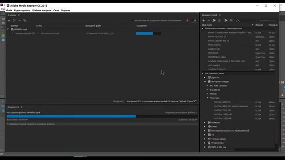Collapse the Системные стили section
The width and height of the screenshot is (285, 160).
202,73
